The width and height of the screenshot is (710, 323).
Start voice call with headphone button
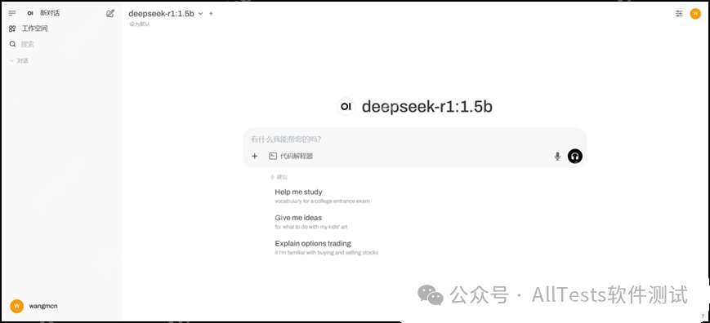click(x=575, y=156)
